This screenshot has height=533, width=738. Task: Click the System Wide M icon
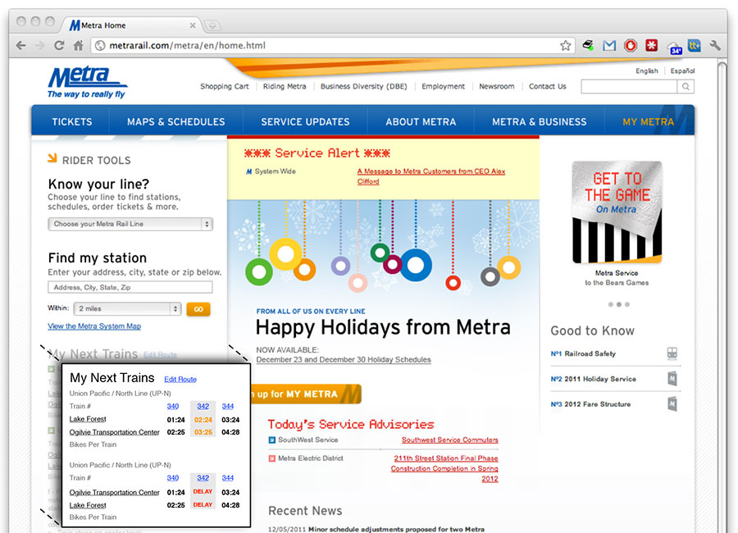(x=248, y=172)
